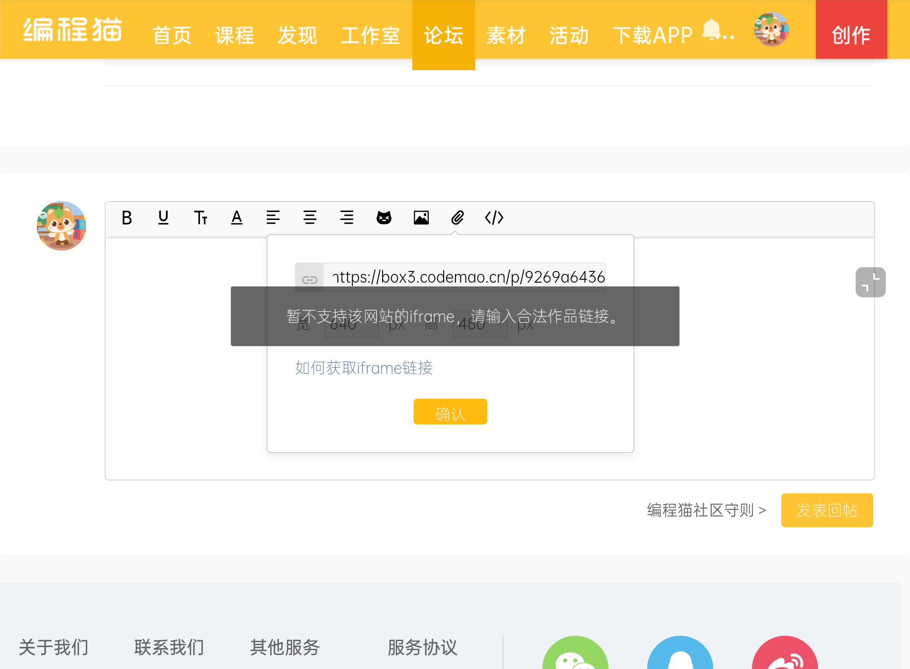Select the 论坛 forum tab
The height and width of the screenshot is (669, 910).
[x=444, y=35]
